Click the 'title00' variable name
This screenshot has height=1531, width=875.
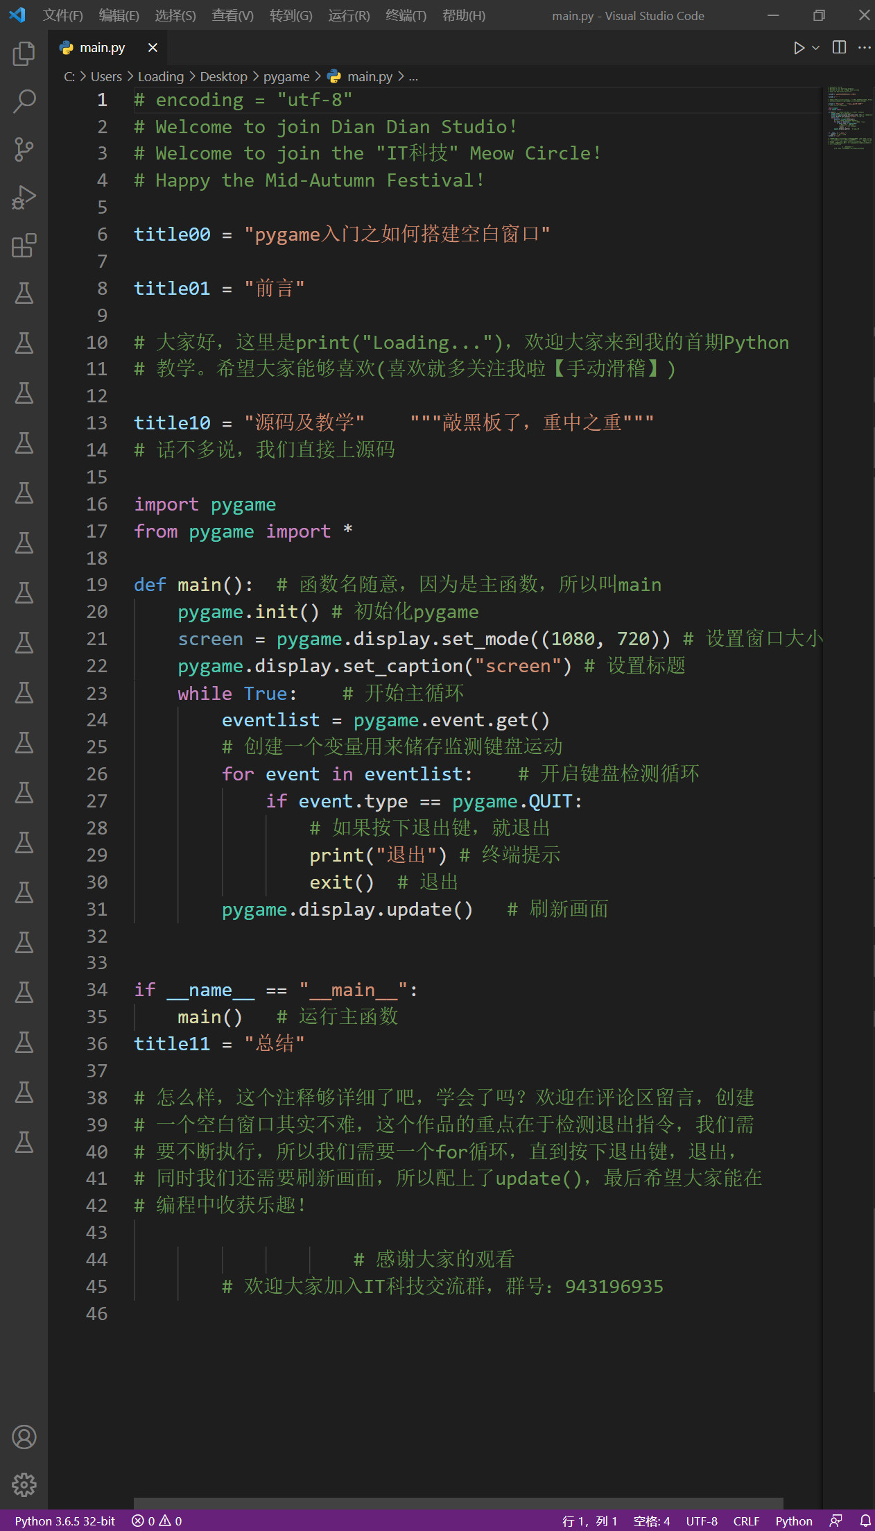point(171,234)
